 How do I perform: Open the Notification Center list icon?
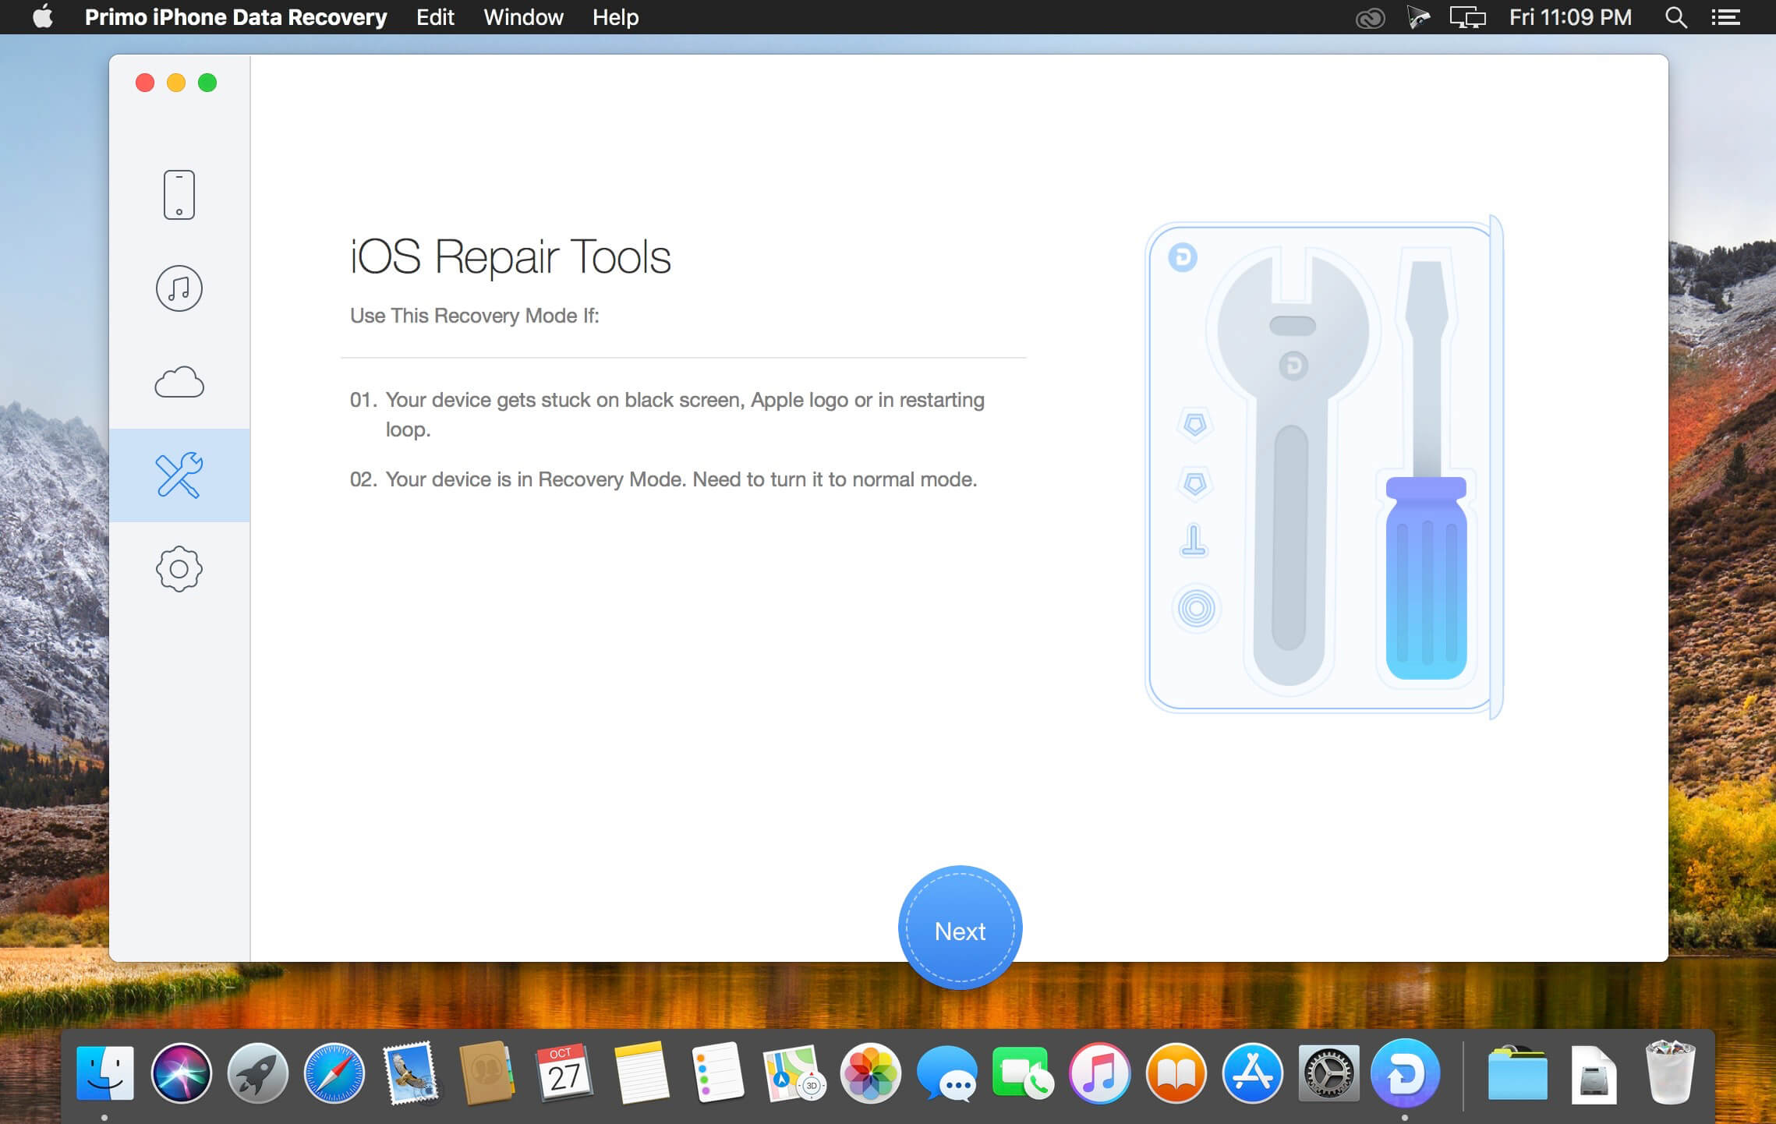1725,17
